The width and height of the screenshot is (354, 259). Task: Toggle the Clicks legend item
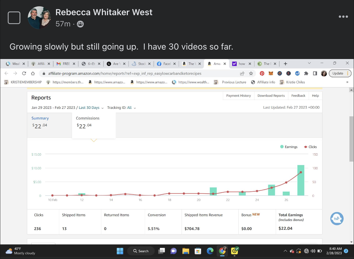[x=310, y=147]
